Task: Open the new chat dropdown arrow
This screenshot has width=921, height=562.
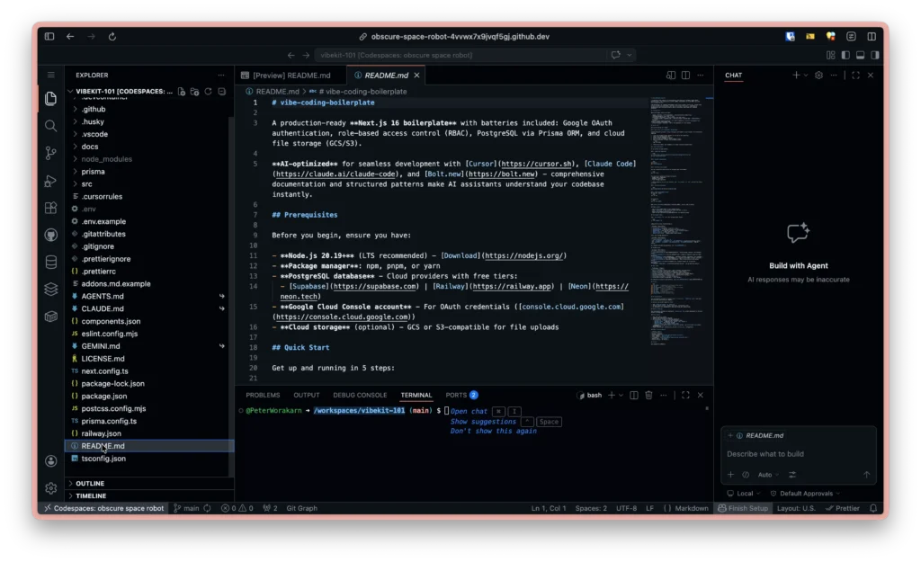Action: pos(806,76)
